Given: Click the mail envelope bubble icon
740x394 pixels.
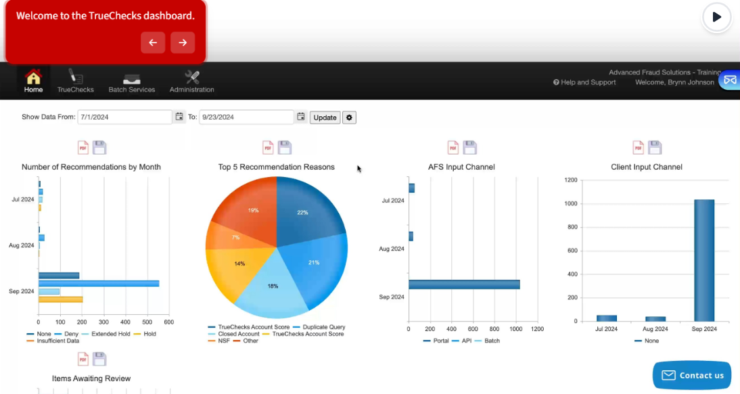Looking at the screenshot, I should point(730,80).
